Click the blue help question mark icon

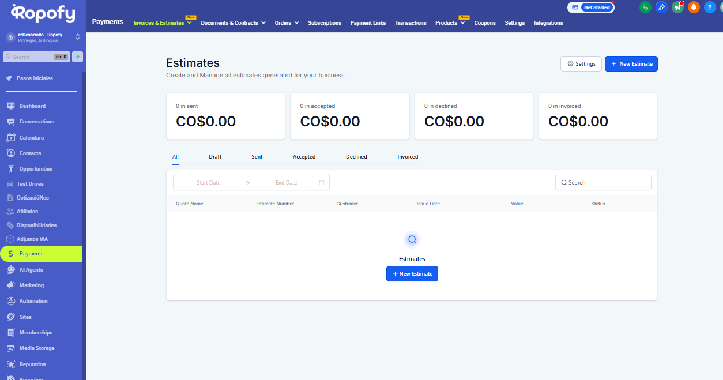pos(710,7)
